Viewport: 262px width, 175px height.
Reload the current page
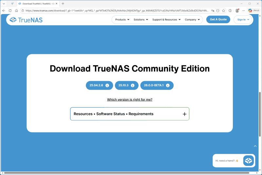point(10,10)
